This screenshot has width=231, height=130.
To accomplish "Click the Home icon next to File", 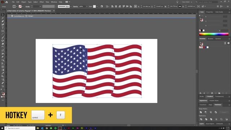I will (6, 2).
